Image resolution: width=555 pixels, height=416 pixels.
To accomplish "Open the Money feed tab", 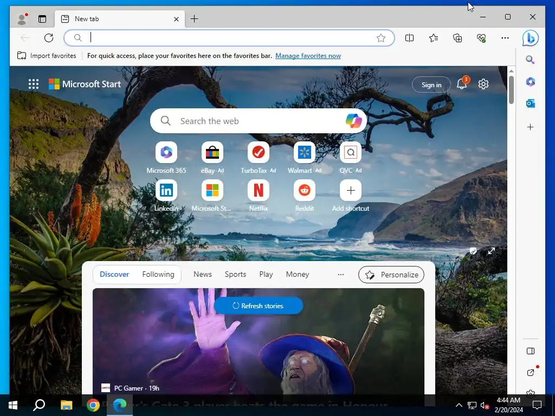I will (298, 274).
